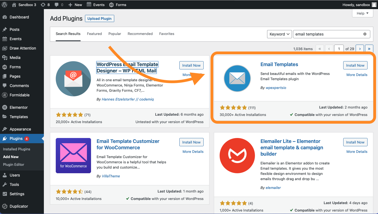Image resolution: width=378 pixels, height=214 pixels.
Task: Click the page number input in pagination
Action: point(339,48)
